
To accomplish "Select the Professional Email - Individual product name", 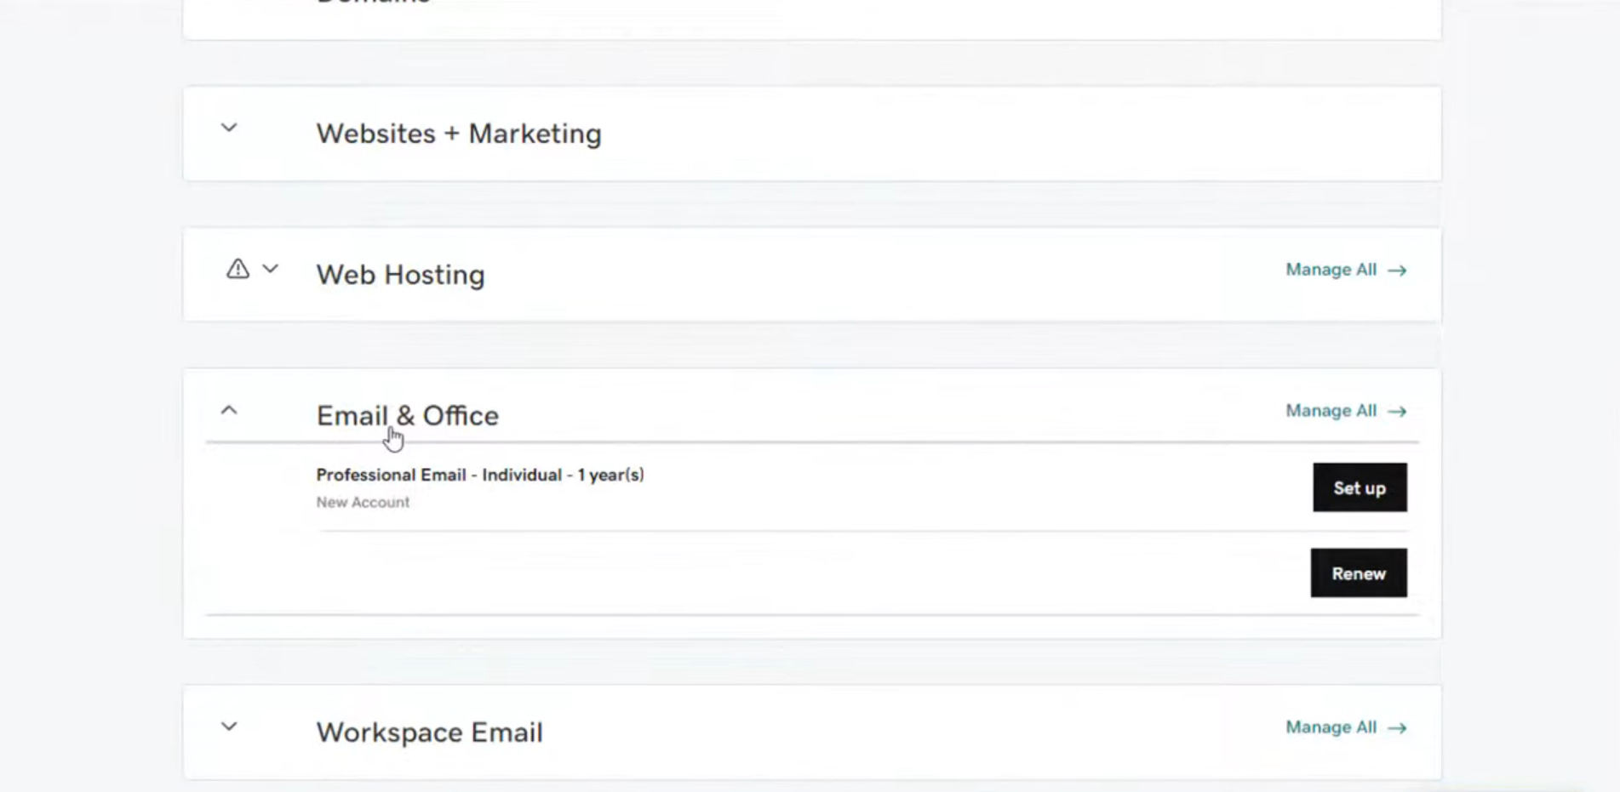I will click(479, 475).
